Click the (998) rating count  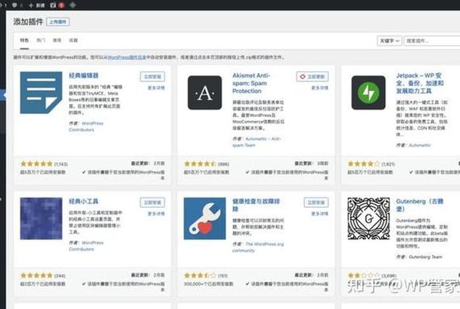223,164
